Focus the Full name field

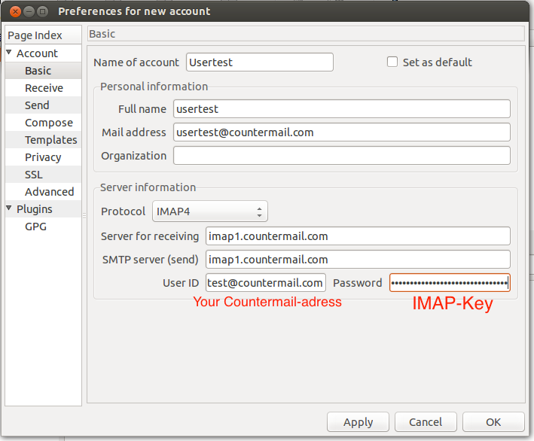[342, 109]
